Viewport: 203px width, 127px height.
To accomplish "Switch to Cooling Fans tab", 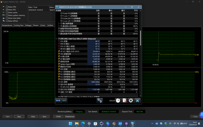I will click(x=19, y=25).
